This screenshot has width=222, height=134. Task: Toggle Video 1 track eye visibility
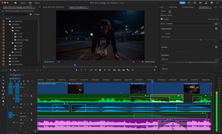point(24,84)
